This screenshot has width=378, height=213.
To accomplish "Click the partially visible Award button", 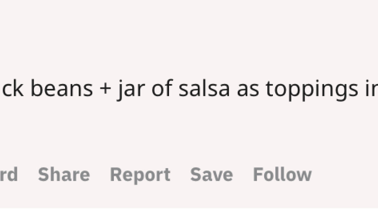I will click(x=8, y=174).
